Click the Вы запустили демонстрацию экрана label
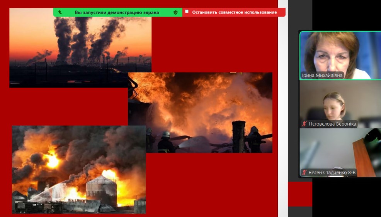This screenshot has height=217, width=381. pos(117,12)
